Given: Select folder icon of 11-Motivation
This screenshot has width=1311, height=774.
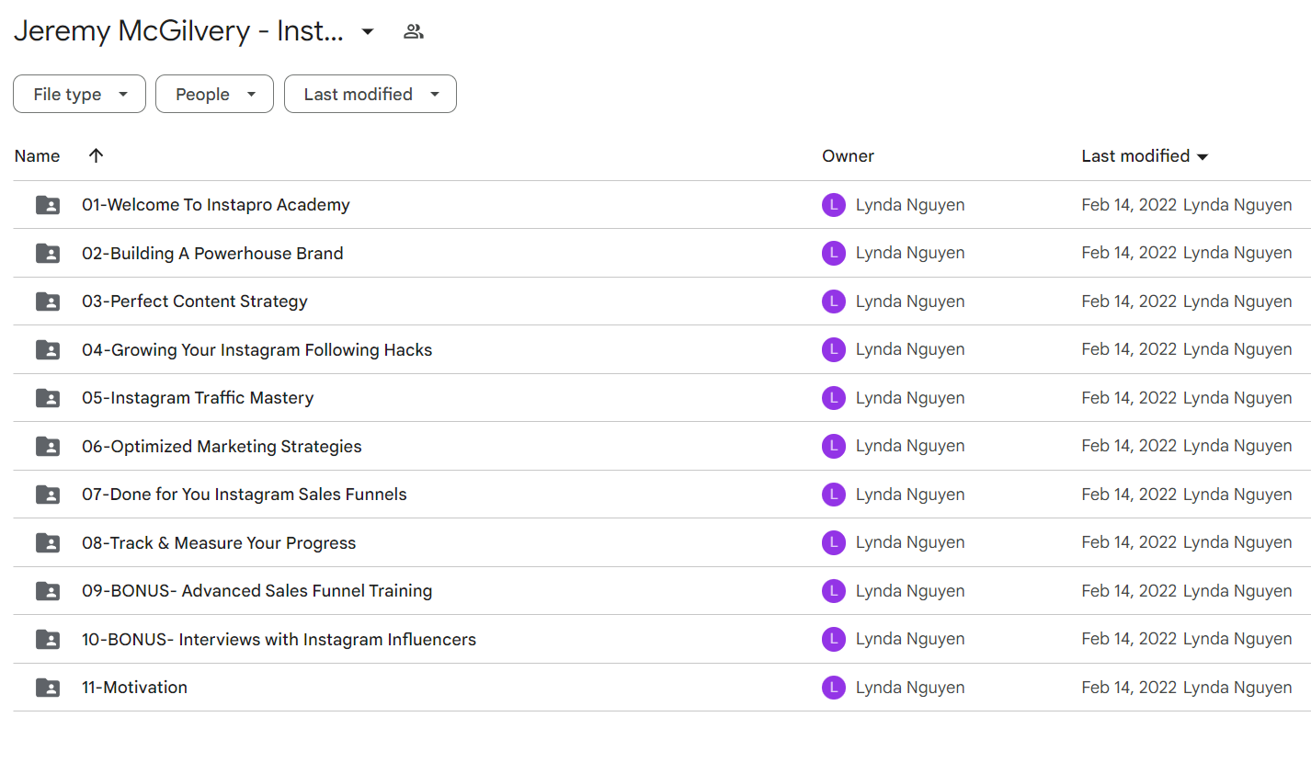Looking at the screenshot, I should click(x=48, y=688).
